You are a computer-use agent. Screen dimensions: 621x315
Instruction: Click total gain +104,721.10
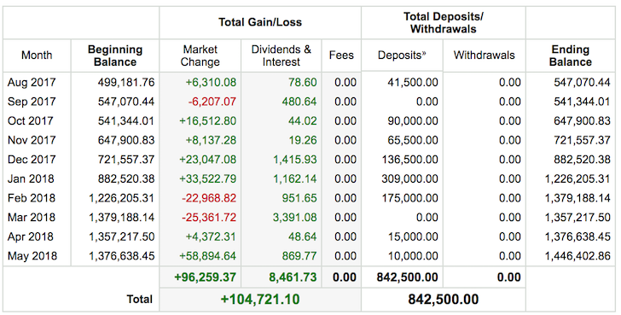tap(260, 299)
